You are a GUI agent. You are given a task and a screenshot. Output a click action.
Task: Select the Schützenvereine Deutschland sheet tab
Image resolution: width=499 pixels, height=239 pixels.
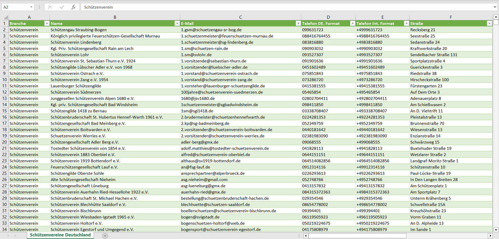point(60,235)
